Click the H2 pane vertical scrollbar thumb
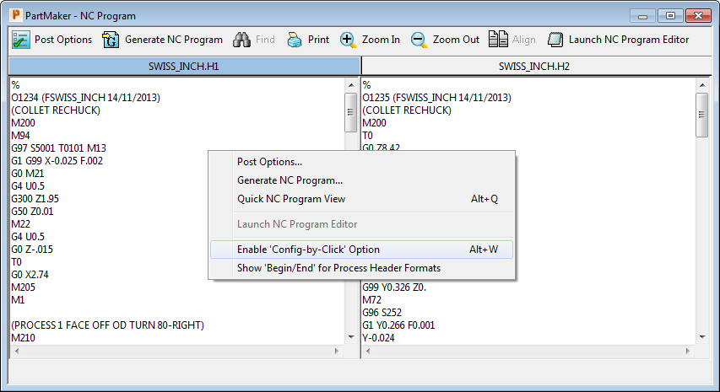This screenshot has width=720, height=392. 701,115
